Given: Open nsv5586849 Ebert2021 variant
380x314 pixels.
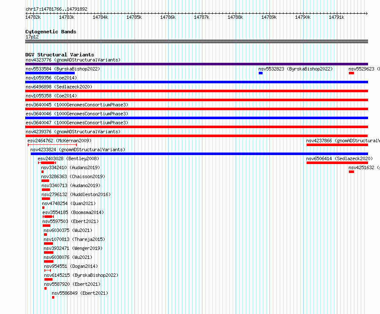Looking at the screenshot, I should coord(80,293).
